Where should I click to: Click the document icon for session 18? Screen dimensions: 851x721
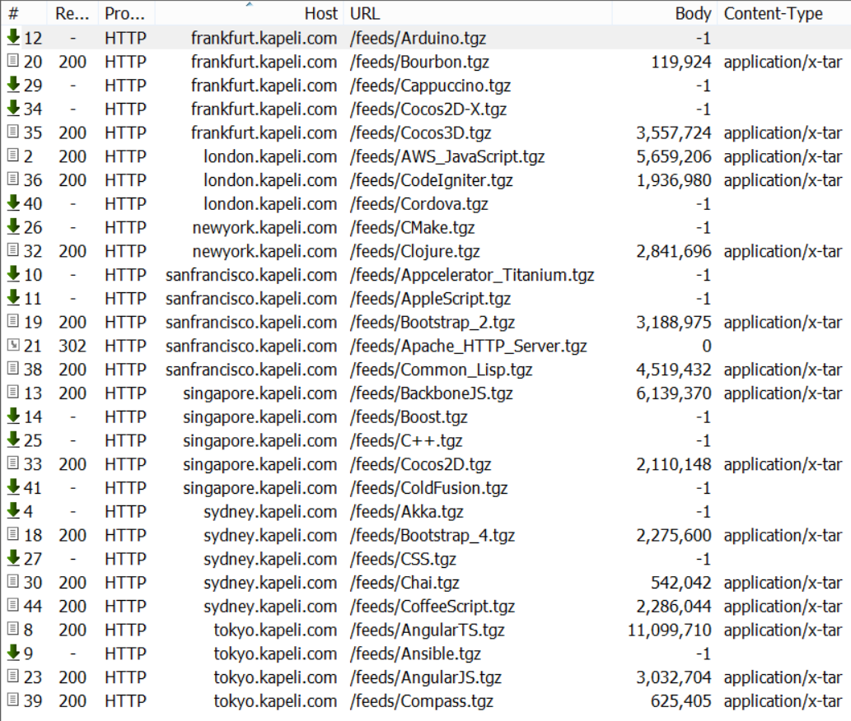[13, 534]
